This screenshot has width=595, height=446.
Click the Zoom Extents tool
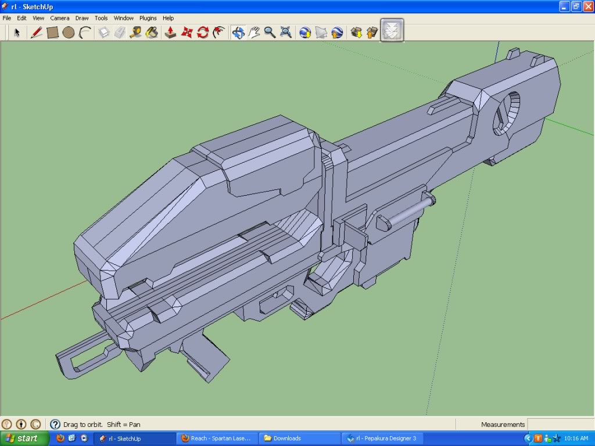click(286, 33)
